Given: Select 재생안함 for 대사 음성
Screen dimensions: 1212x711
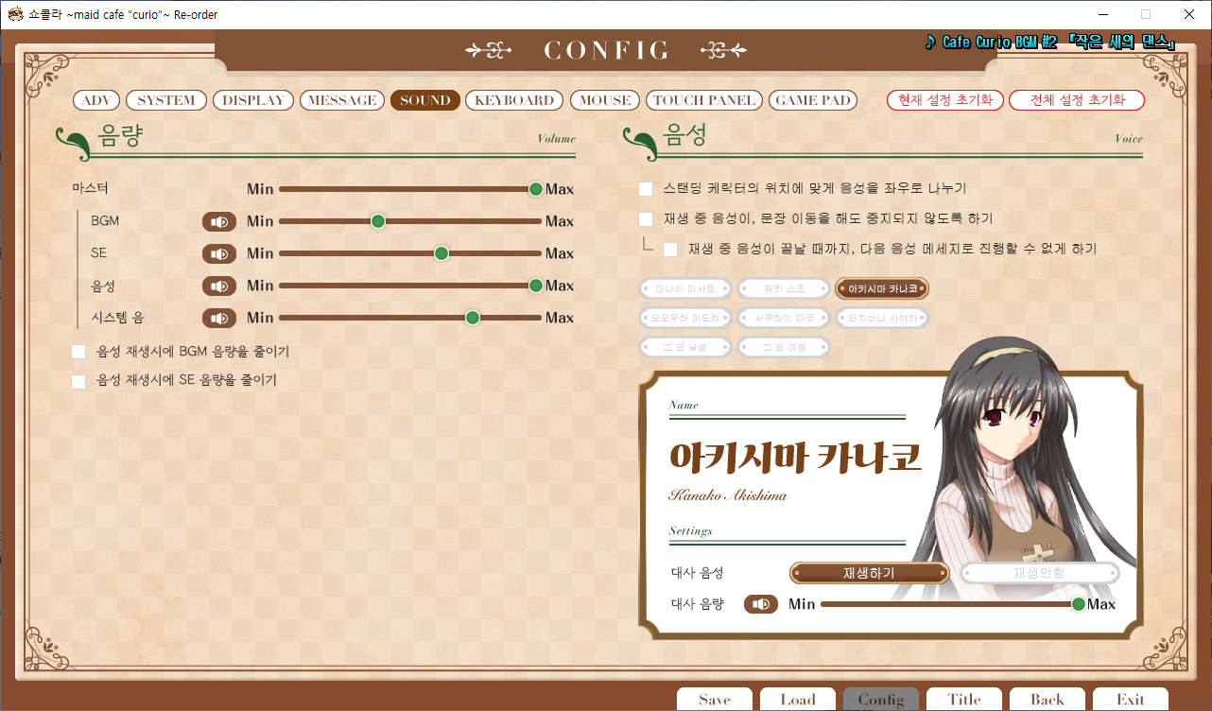Looking at the screenshot, I should [1040, 573].
